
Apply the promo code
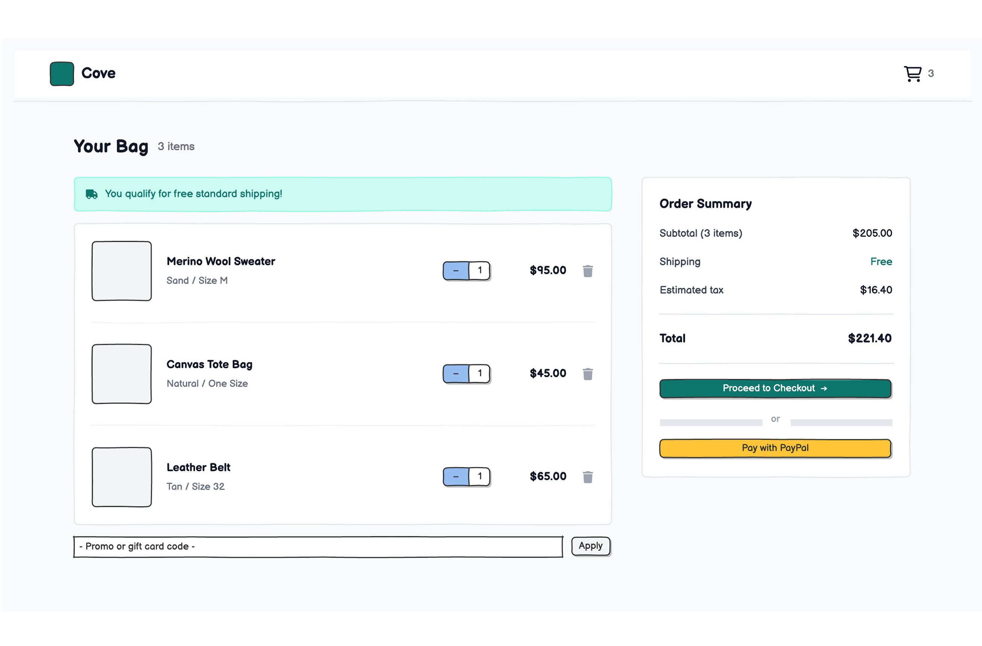pyautogui.click(x=591, y=546)
